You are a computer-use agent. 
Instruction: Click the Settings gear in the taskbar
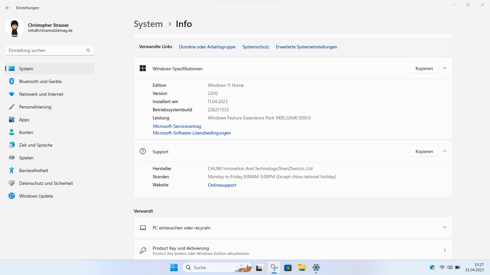pyautogui.click(x=316, y=268)
